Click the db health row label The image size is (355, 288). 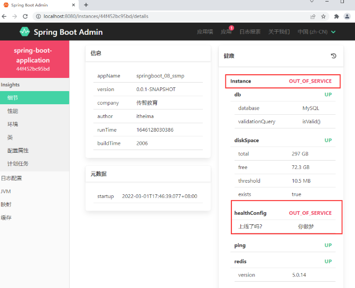[x=238, y=95]
